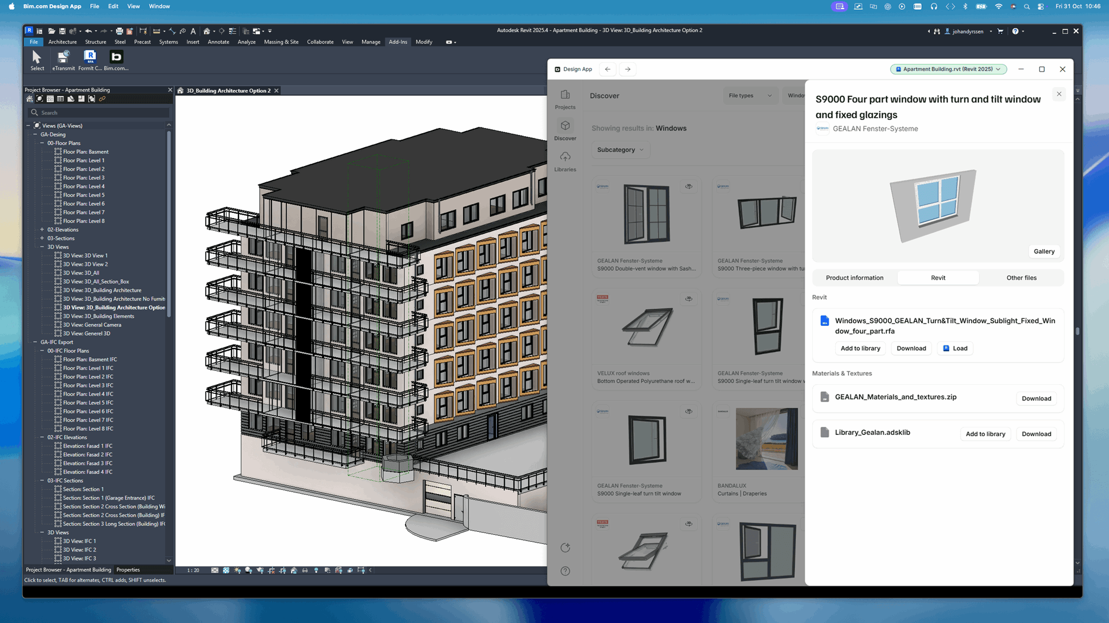1109x623 pixels.
Task: Load the four part window family into Revit
Action: [955, 348]
